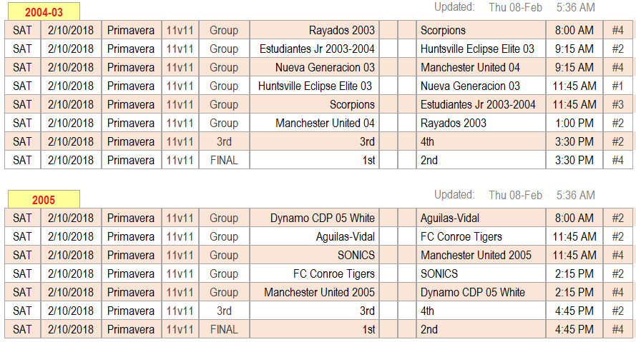The image size is (636, 342).
Task: Select the Scorpions away cell at 8:00 AM
Action: coord(481,31)
